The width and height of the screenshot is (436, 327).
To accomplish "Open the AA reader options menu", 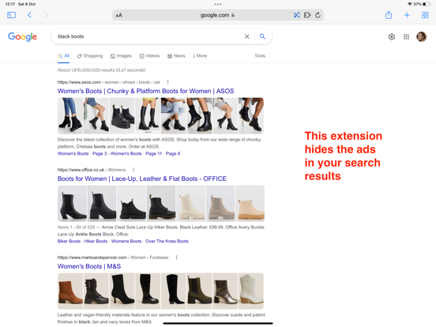I will tap(119, 15).
